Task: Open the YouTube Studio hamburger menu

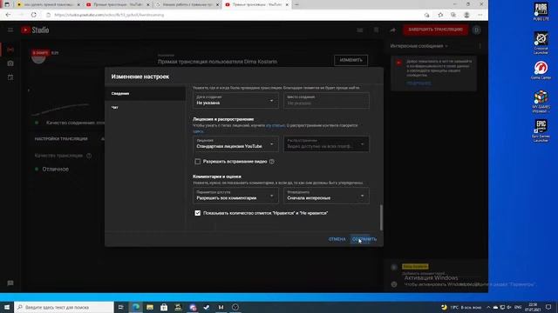Action: (x=10, y=30)
